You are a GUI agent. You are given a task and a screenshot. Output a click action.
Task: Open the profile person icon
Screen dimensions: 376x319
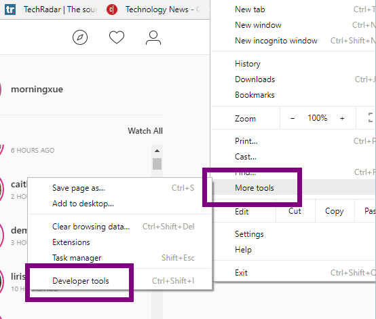point(153,37)
